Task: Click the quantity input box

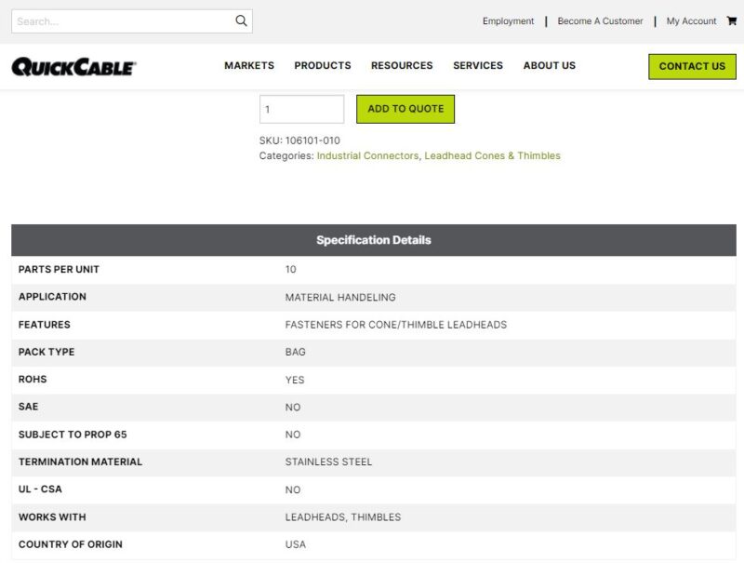Action: pyautogui.click(x=301, y=109)
